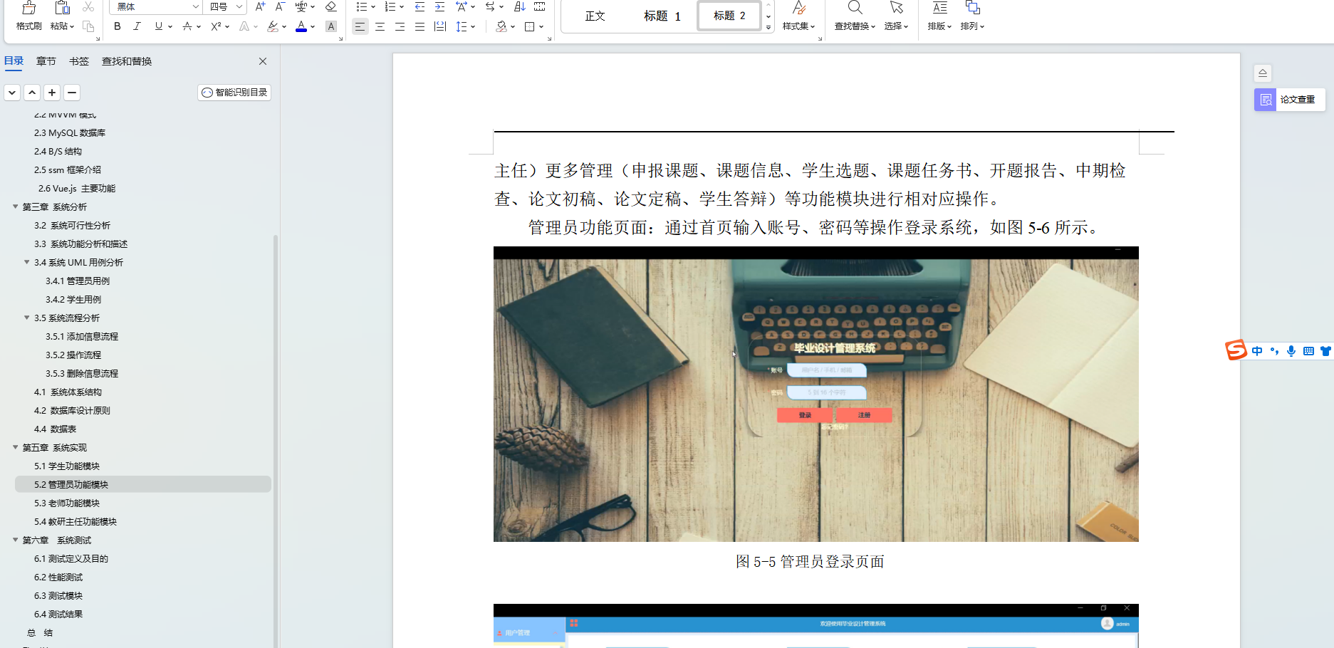The height and width of the screenshot is (648, 1334).
Task: Enable justify alignment
Action: coord(420,26)
